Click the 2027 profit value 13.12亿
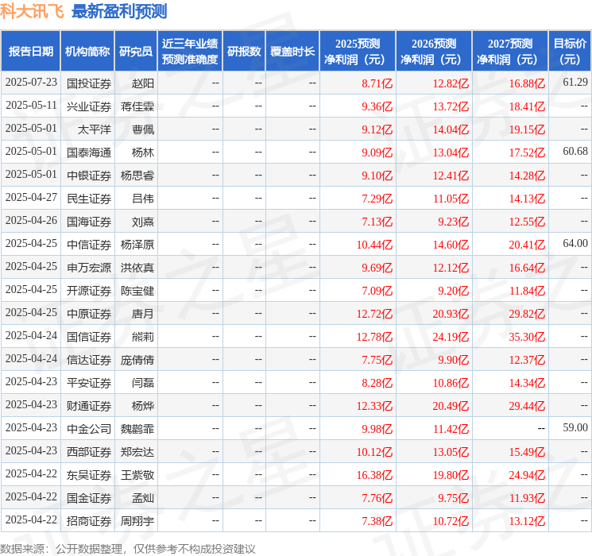The height and width of the screenshot is (556, 592). (x=527, y=521)
